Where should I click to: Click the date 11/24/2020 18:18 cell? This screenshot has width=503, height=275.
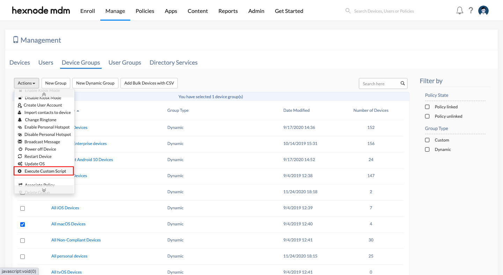pyautogui.click(x=301, y=192)
